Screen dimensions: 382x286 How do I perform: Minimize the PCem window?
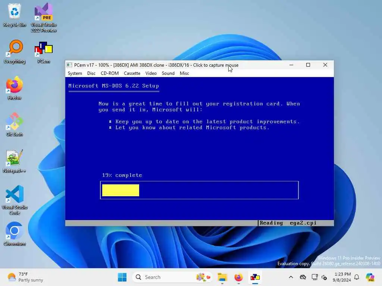(x=291, y=65)
